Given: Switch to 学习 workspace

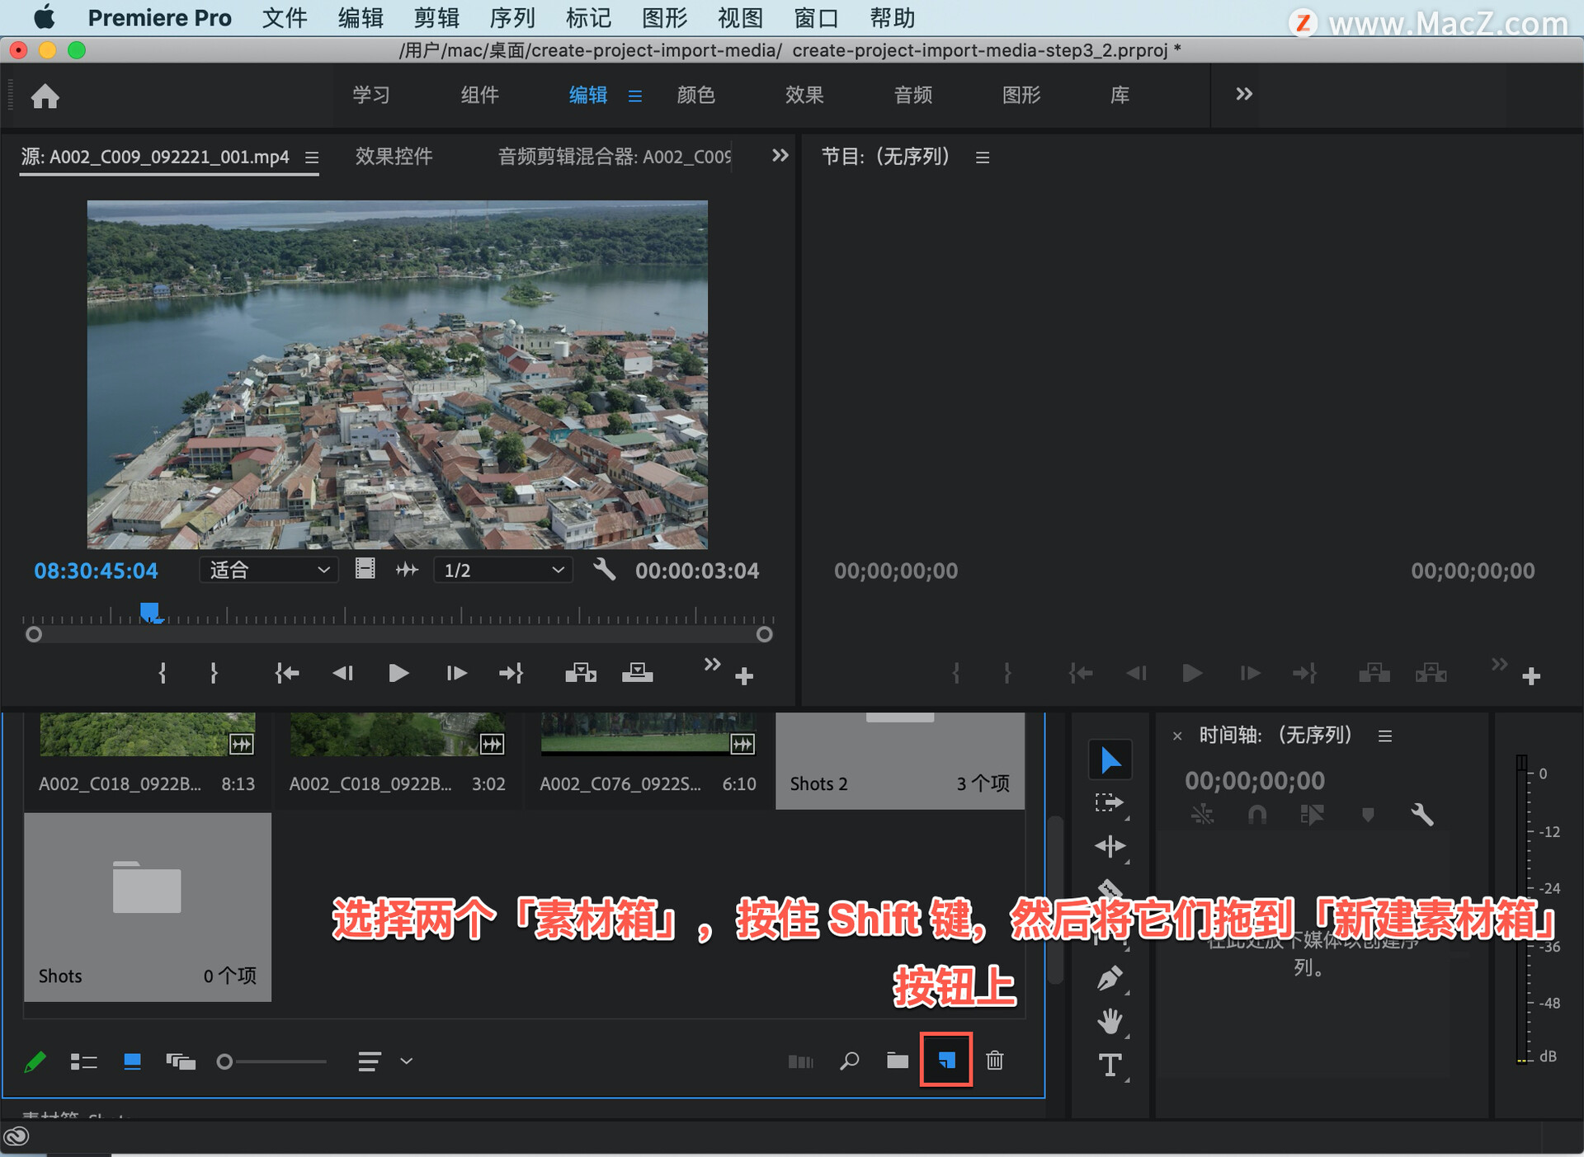Looking at the screenshot, I should 370,95.
